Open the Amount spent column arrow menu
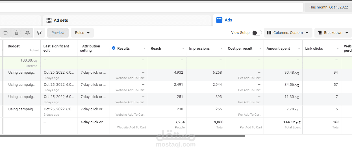The height and width of the screenshot is (151, 352). 299,49
